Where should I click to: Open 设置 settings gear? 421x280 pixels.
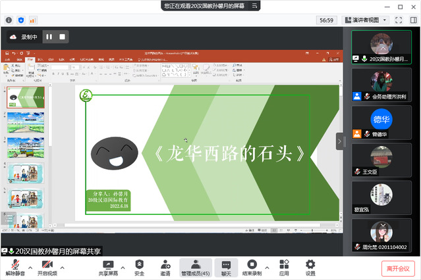tap(310, 267)
